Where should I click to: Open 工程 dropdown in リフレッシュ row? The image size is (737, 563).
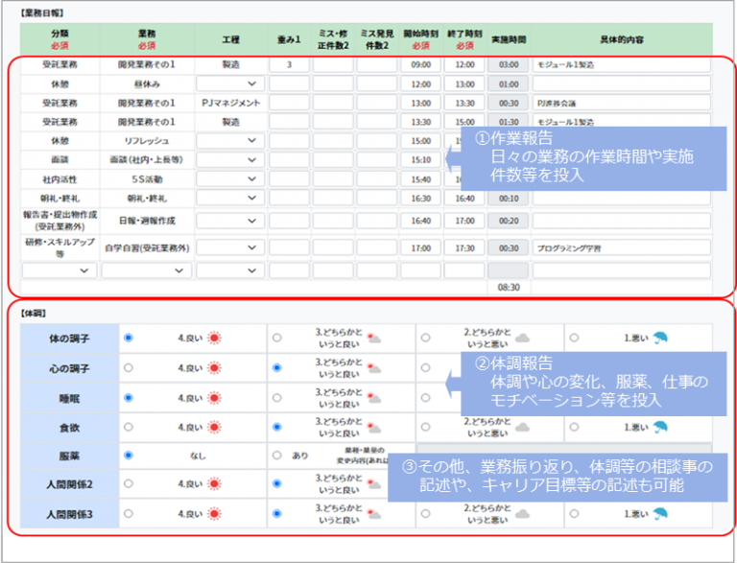click(230, 141)
